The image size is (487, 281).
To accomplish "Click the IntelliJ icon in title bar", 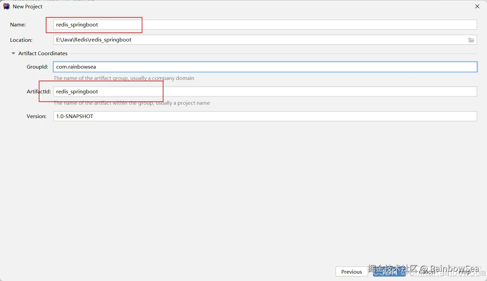I will click(6, 6).
